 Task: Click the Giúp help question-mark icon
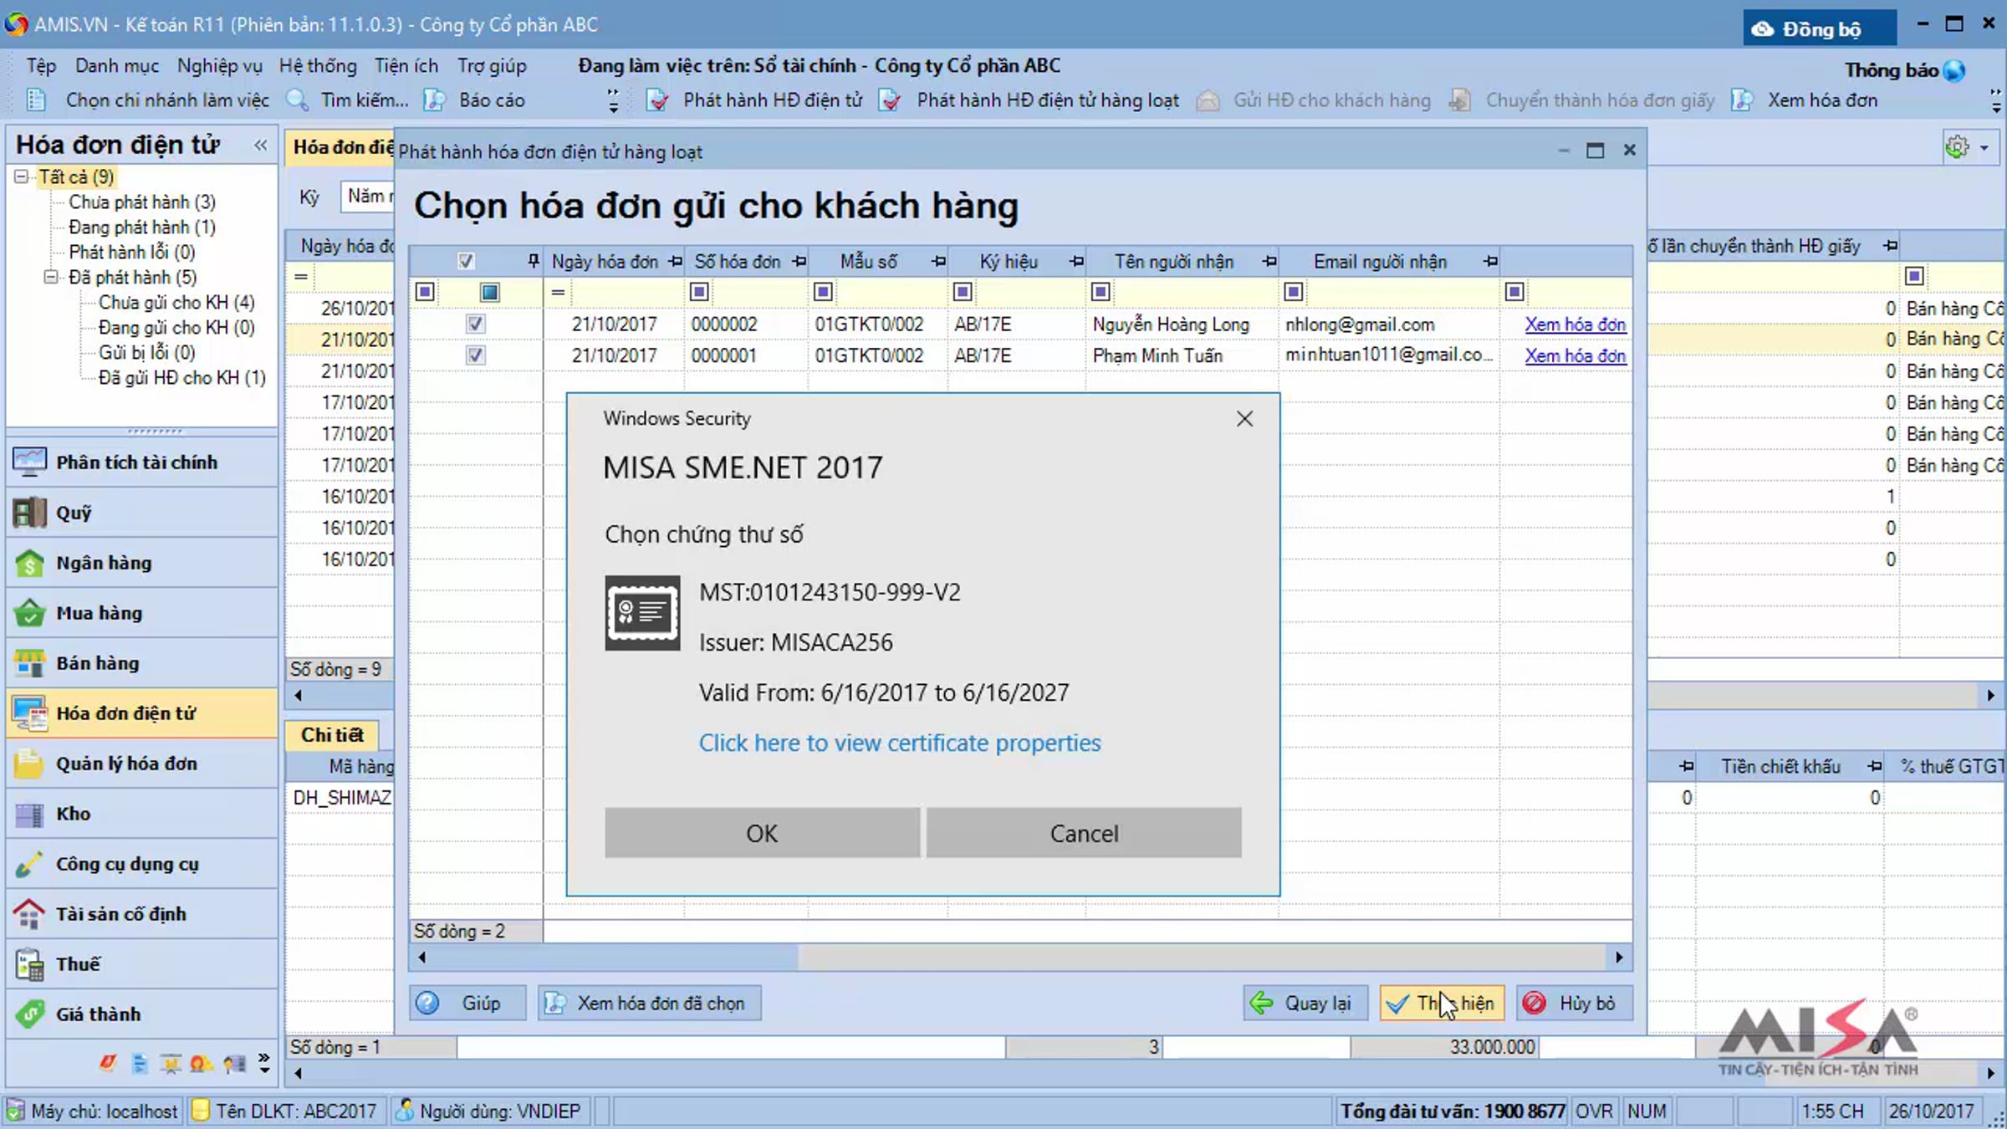click(x=427, y=1003)
